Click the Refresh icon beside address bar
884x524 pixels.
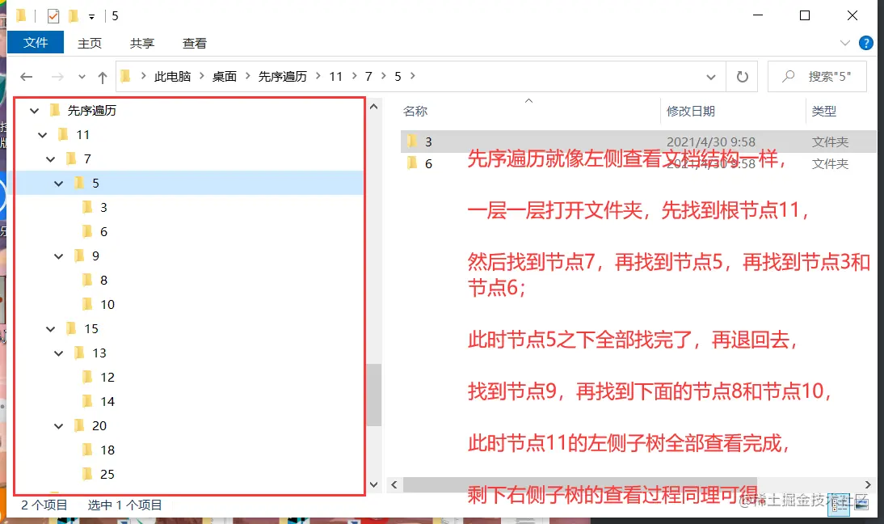click(x=742, y=75)
